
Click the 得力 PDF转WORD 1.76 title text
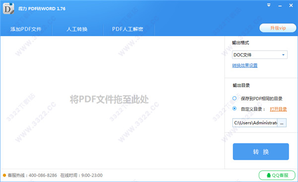point(42,9)
